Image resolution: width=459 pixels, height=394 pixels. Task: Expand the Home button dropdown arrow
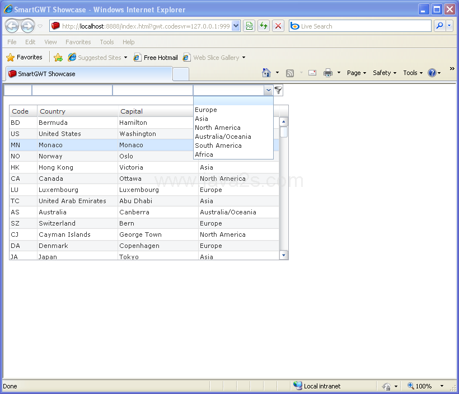pyautogui.click(x=277, y=73)
